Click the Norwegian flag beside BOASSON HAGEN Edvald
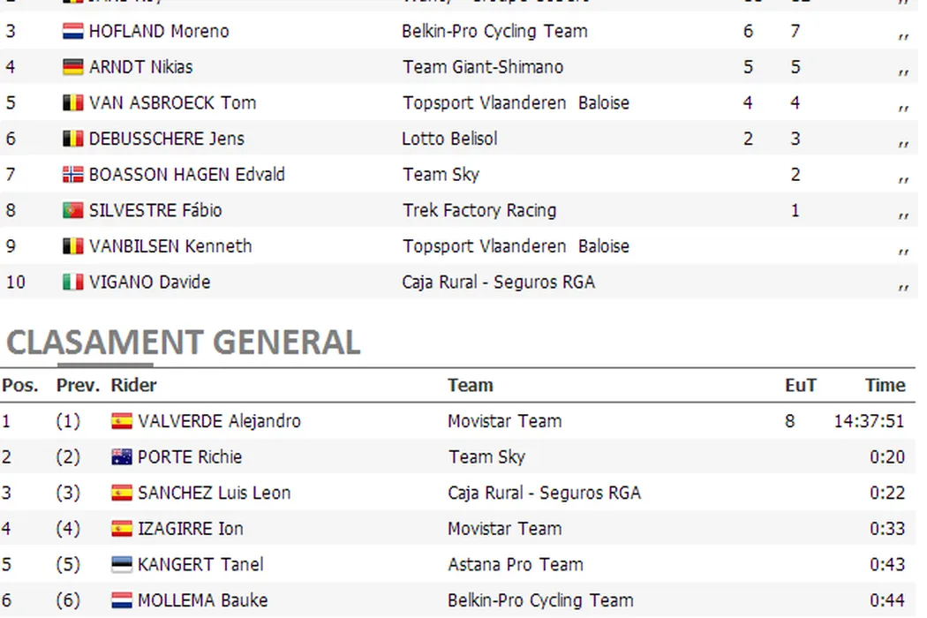927x618 pixels. coord(73,175)
